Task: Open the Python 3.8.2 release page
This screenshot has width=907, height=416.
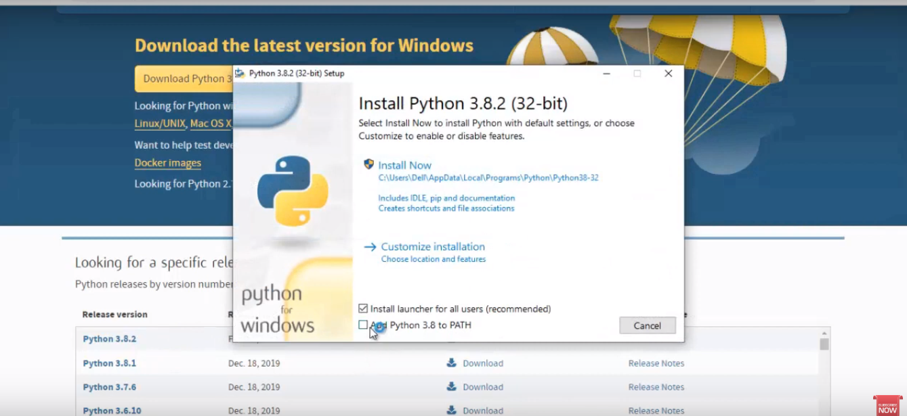Action: [110, 339]
